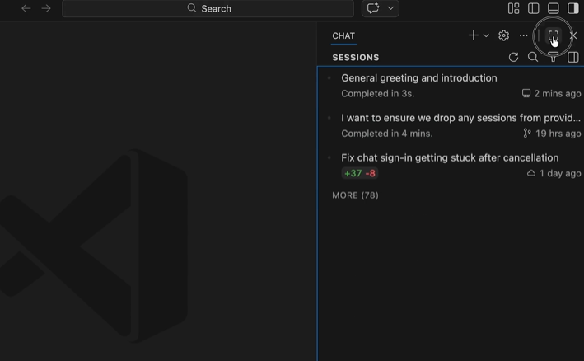Maximize the chat panel
This screenshot has width=584, height=361.
(553, 35)
